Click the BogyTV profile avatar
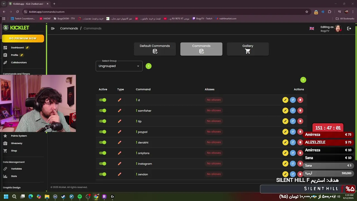The width and height of the screenshot is (357, 201). 338,28
